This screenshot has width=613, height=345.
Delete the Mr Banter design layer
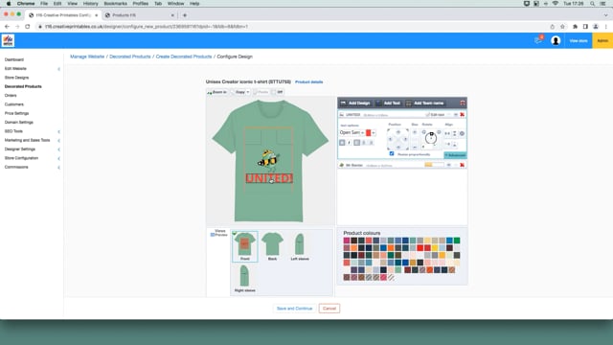click(462, 165)
